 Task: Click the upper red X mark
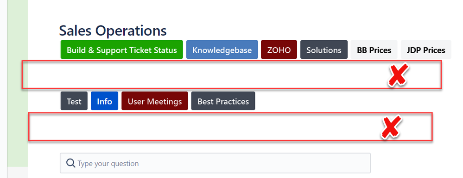point(399,75)
